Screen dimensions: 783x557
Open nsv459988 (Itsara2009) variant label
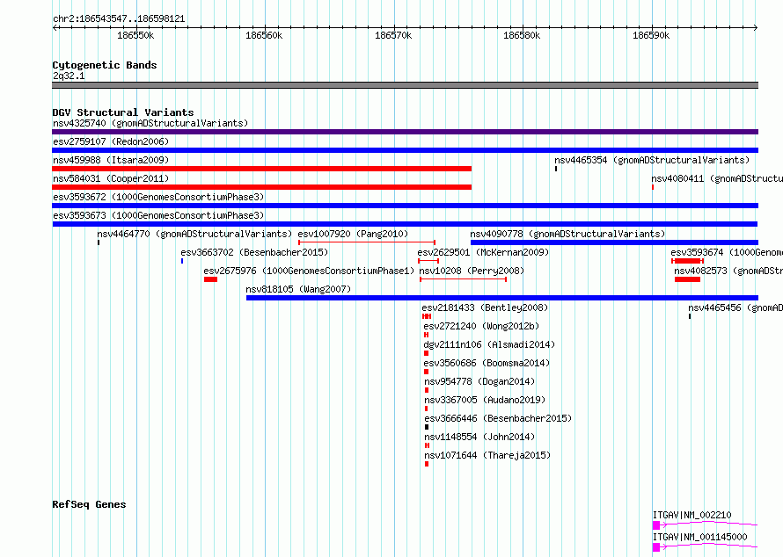[x=111, y=160]
